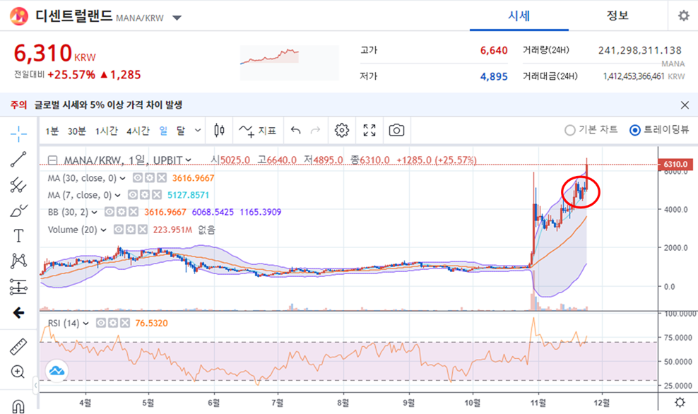Click the mini price trend thumbnail
Image resolution: width=698 pixels, height=414 pixels.
pyautogui.click(x=290, y=63)
